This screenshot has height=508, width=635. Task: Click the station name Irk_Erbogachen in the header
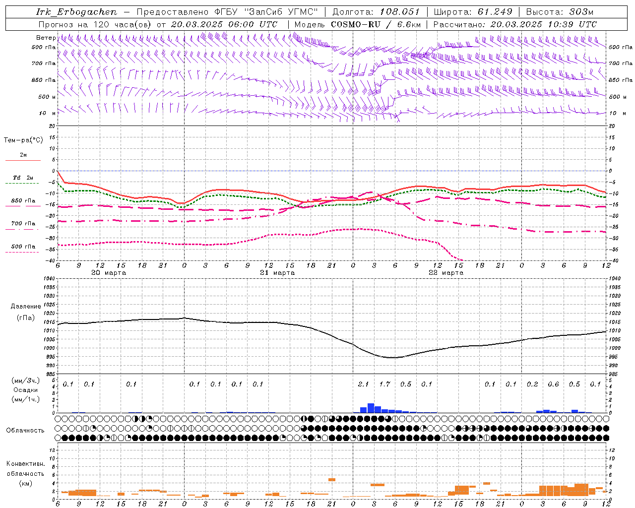click(77, 12)
